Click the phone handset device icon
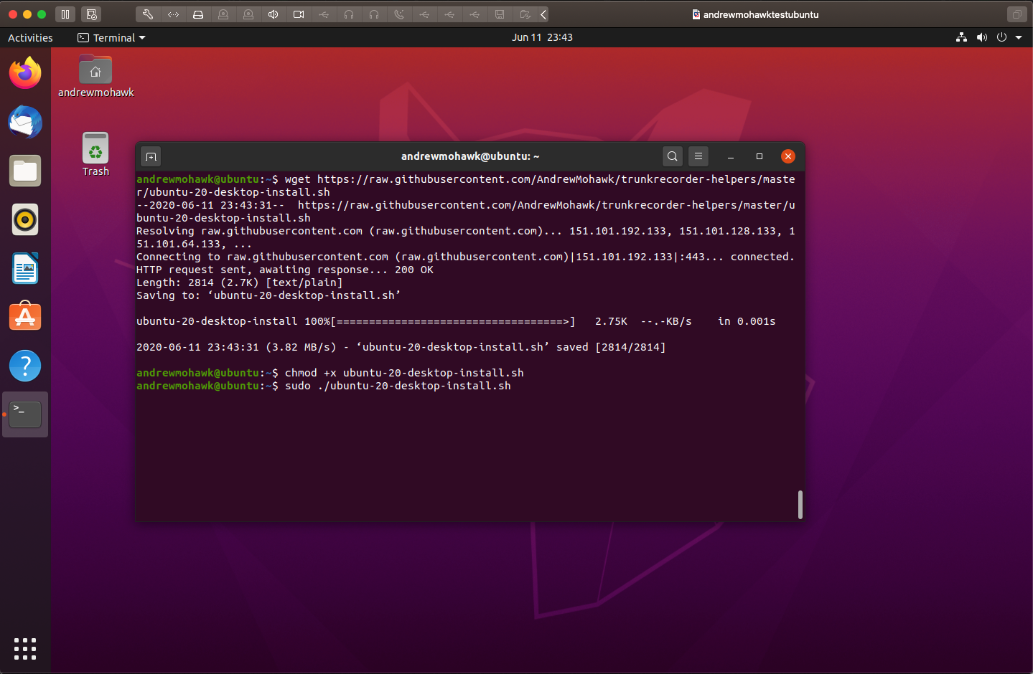The width and height of the screenshot is (1033, 674). (x=399, y=14)
